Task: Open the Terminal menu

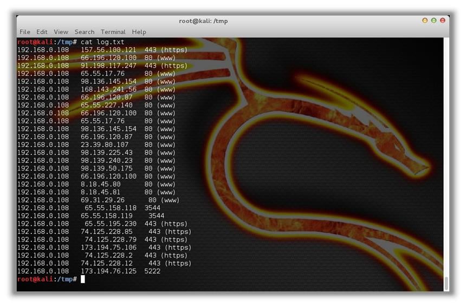Action: coord(113,32)
